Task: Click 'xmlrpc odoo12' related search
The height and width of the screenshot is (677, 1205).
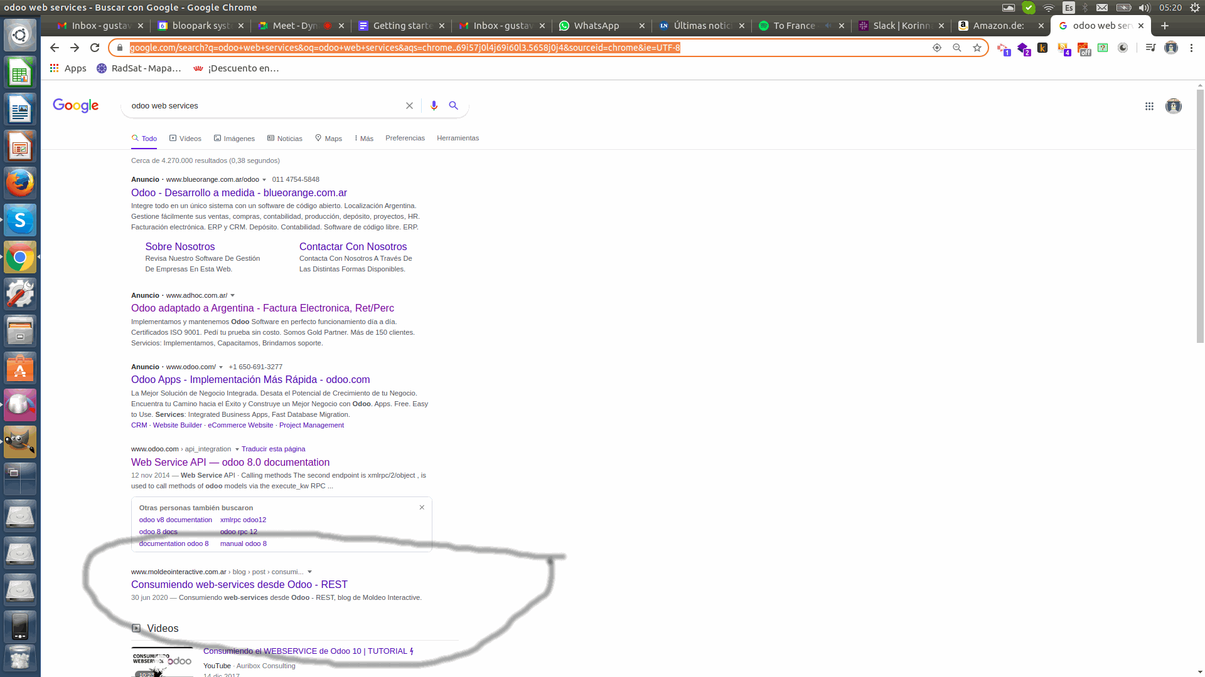Action: coord(243,520)
